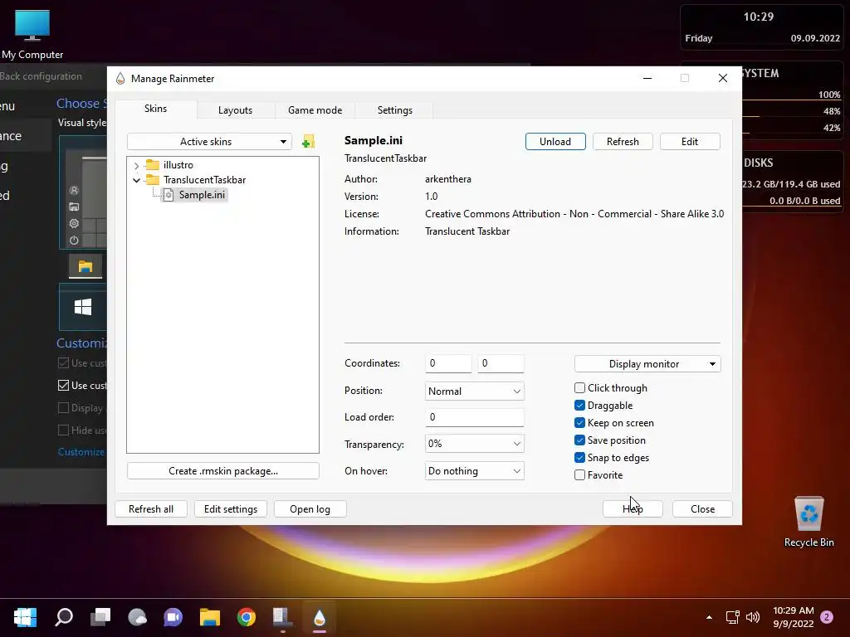The height and width of the screenshot is (637, 850).
Task: Open Task View on the taskbar
Action: click(100, 617)
